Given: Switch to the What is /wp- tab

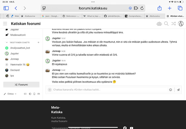Looking at the screenshot, I should pos(92,16).
